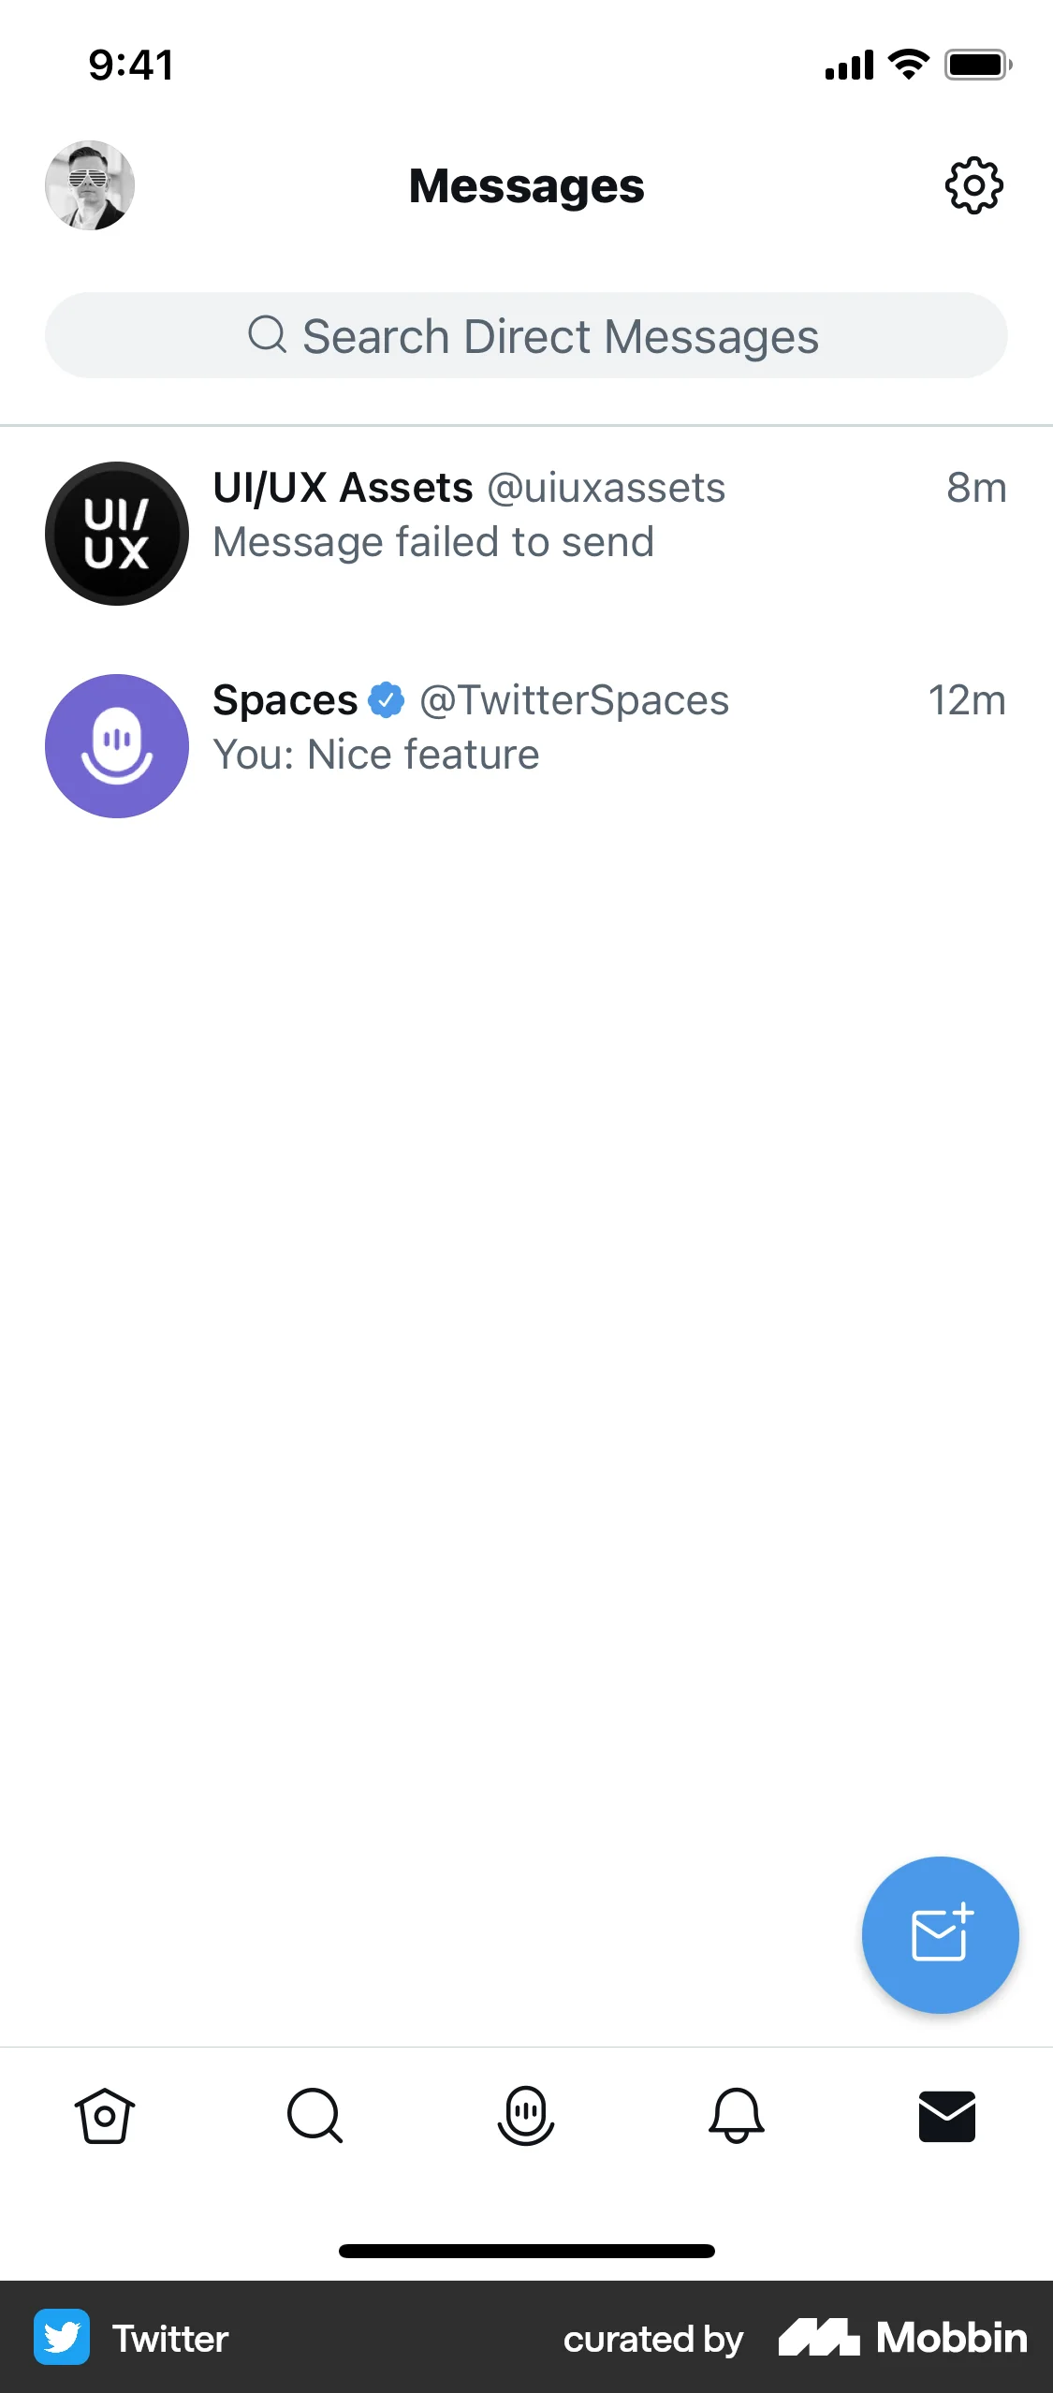1053x2393 pixels.
Task: Tap the @TwitterSpaces handle
Action: 574,701
